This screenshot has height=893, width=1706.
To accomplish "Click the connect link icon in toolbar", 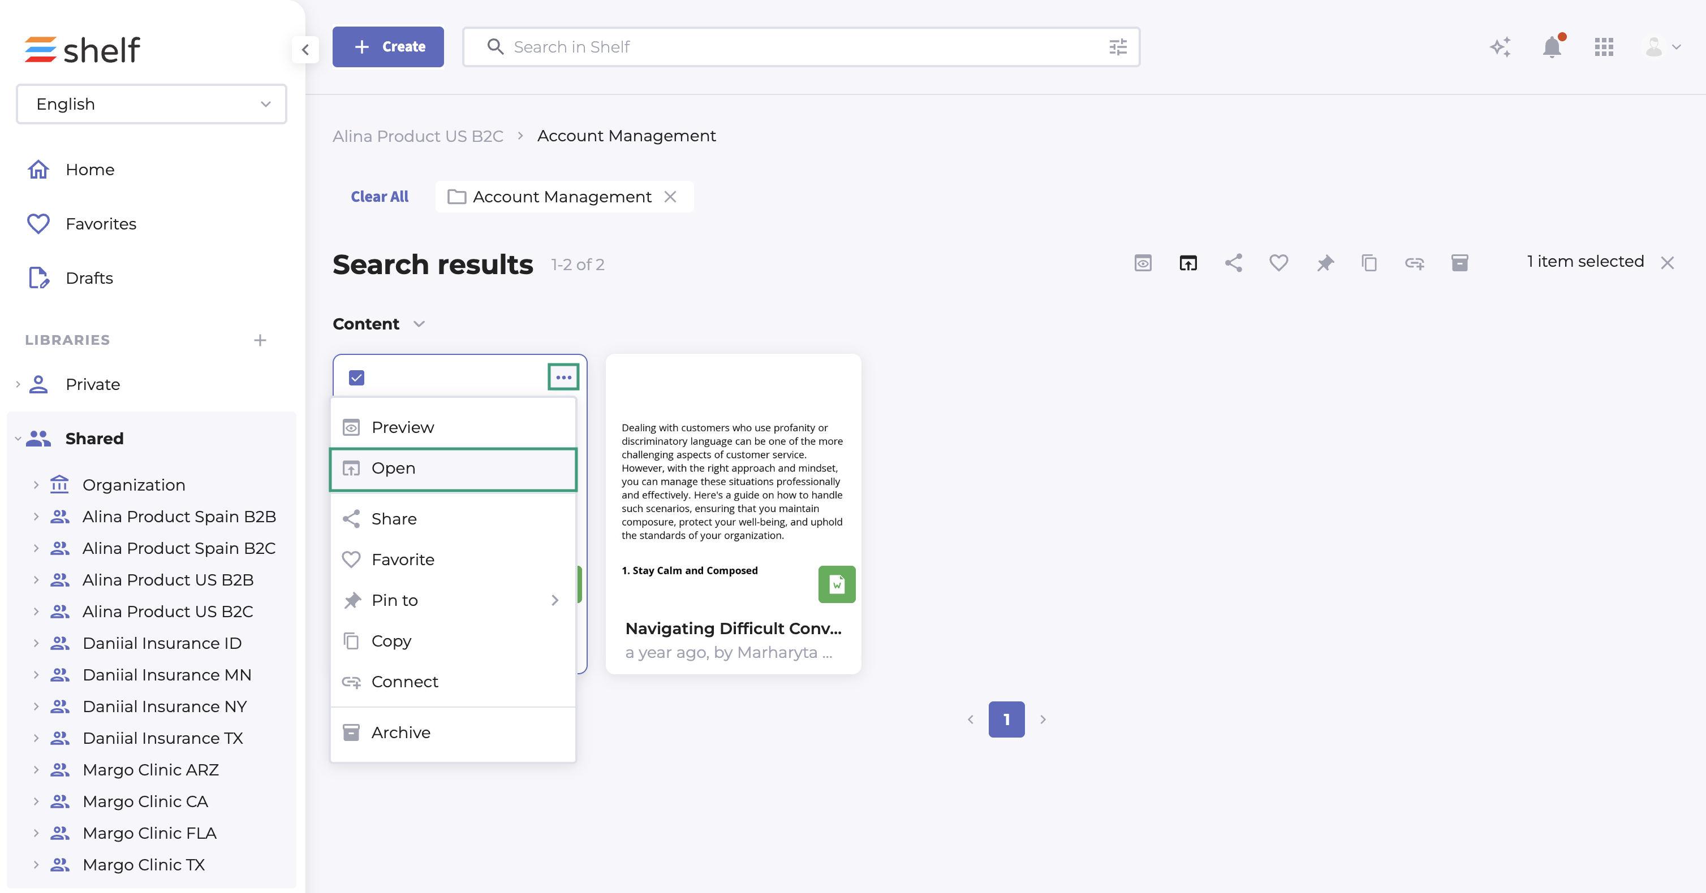I will pos(1414,263).
